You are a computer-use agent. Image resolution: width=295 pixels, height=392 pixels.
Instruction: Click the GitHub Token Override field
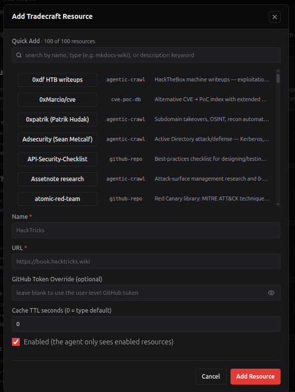146,293
